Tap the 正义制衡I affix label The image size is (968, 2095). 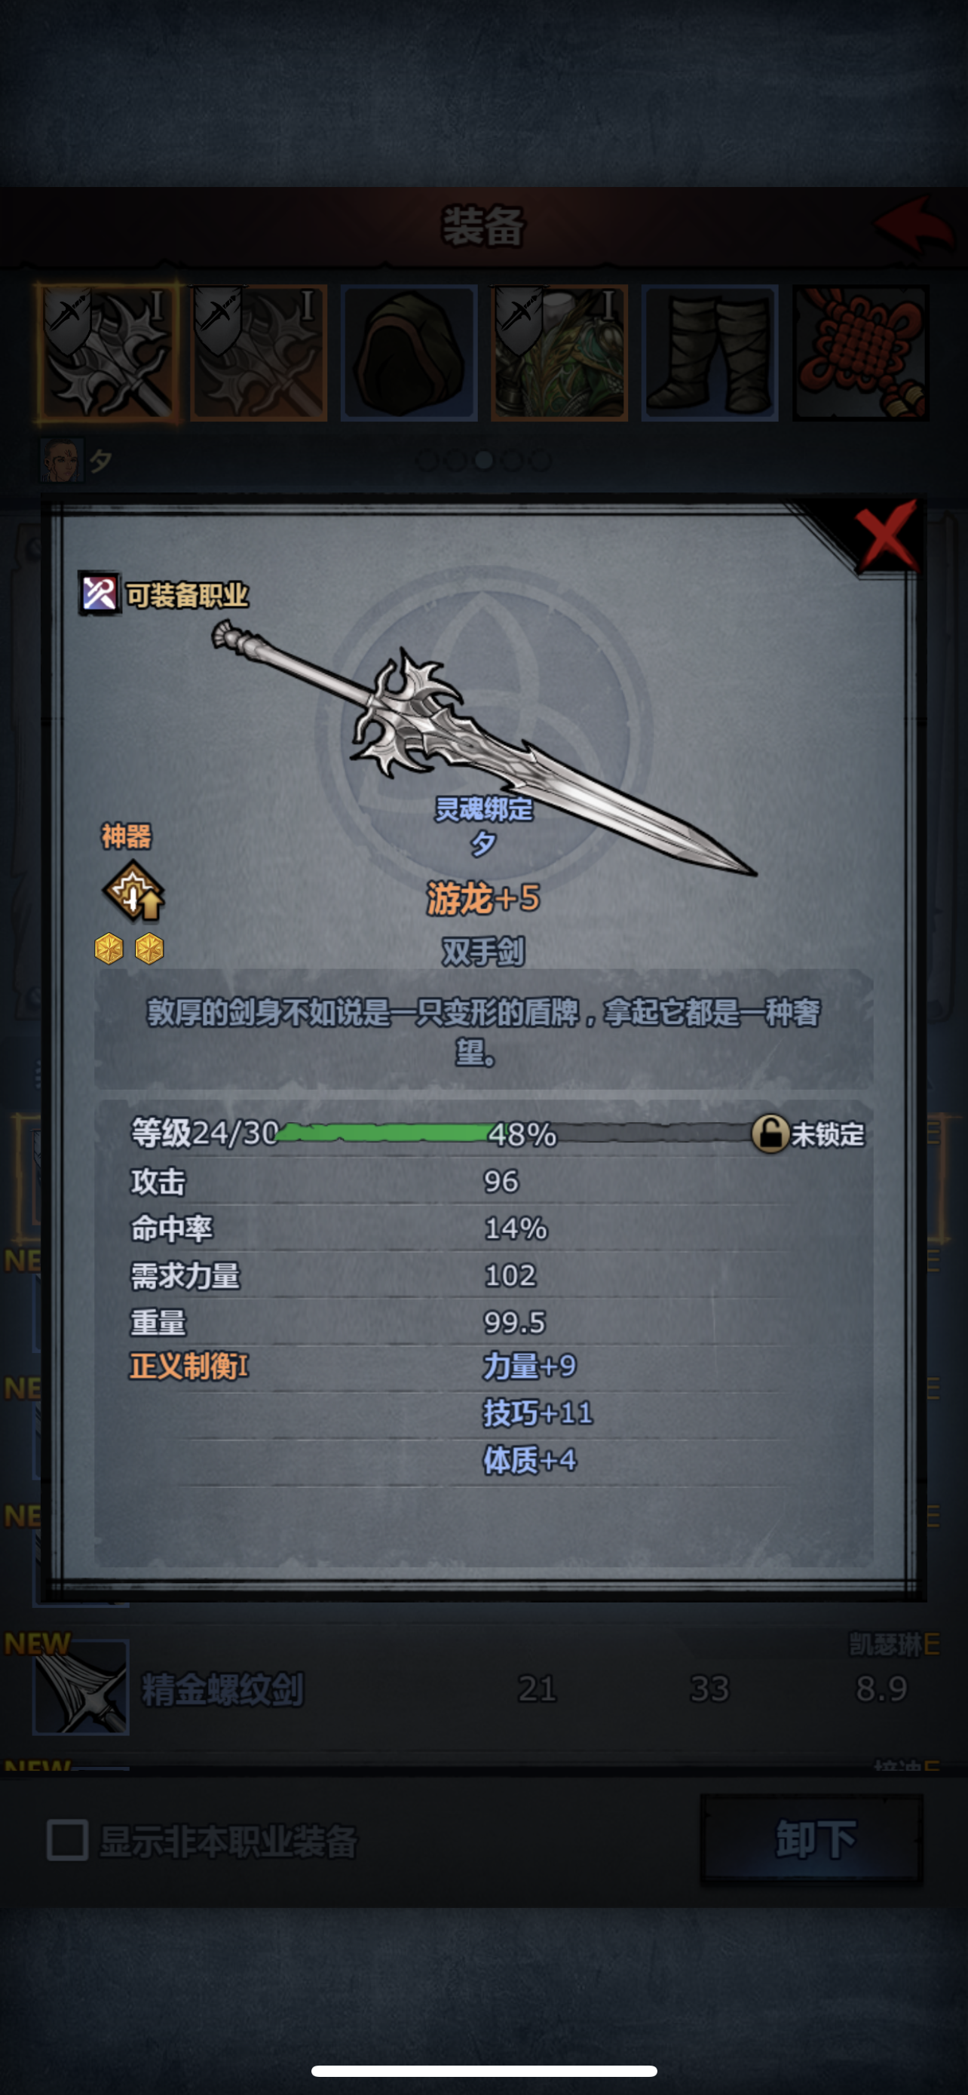click(189, 1367)
